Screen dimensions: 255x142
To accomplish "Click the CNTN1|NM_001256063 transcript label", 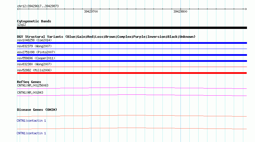I will 33,85.
